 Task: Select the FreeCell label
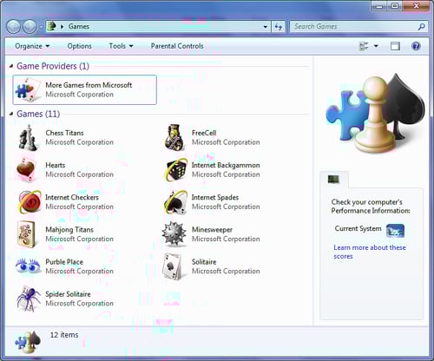coord(204,133)
